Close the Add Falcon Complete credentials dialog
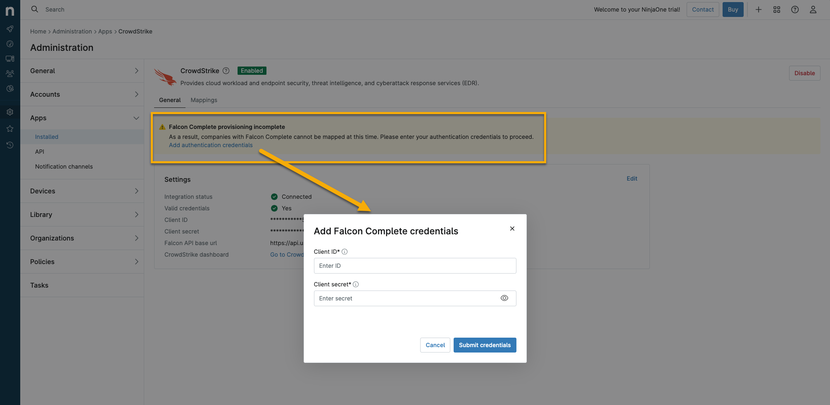The height and width of the screenshot is (405, 830). [512, 229]
